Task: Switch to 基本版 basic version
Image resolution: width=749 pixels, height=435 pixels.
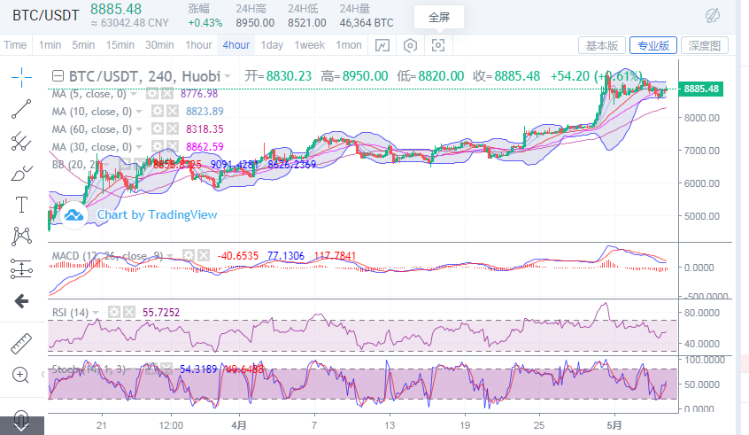Action: click(x=602, y=45)
